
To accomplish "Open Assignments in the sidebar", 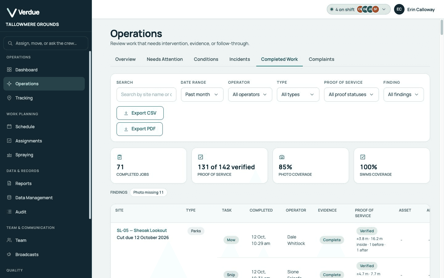I will [44, 141].
